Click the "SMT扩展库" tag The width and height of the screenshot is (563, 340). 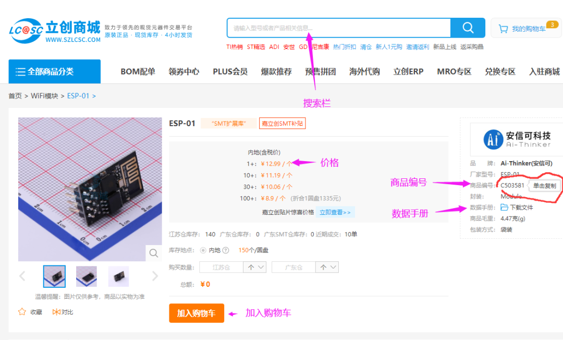click(x=229, y=124)
